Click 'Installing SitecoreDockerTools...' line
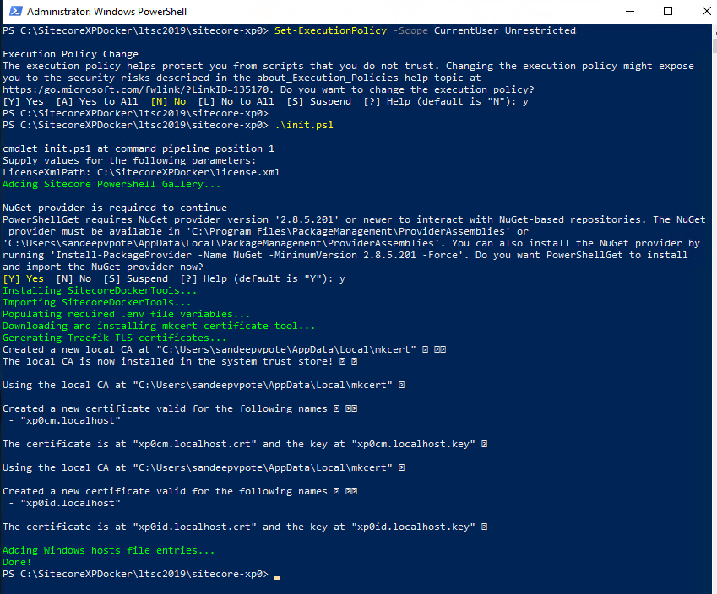 click(100, 290)
